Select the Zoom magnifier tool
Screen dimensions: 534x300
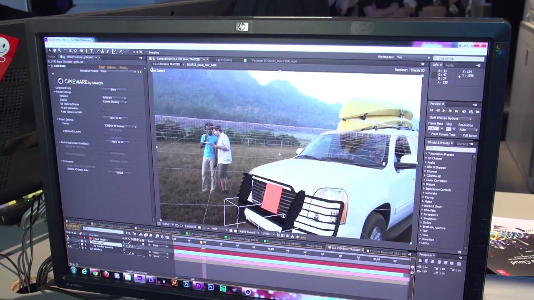pyautogui.click(x=59, y=50)
